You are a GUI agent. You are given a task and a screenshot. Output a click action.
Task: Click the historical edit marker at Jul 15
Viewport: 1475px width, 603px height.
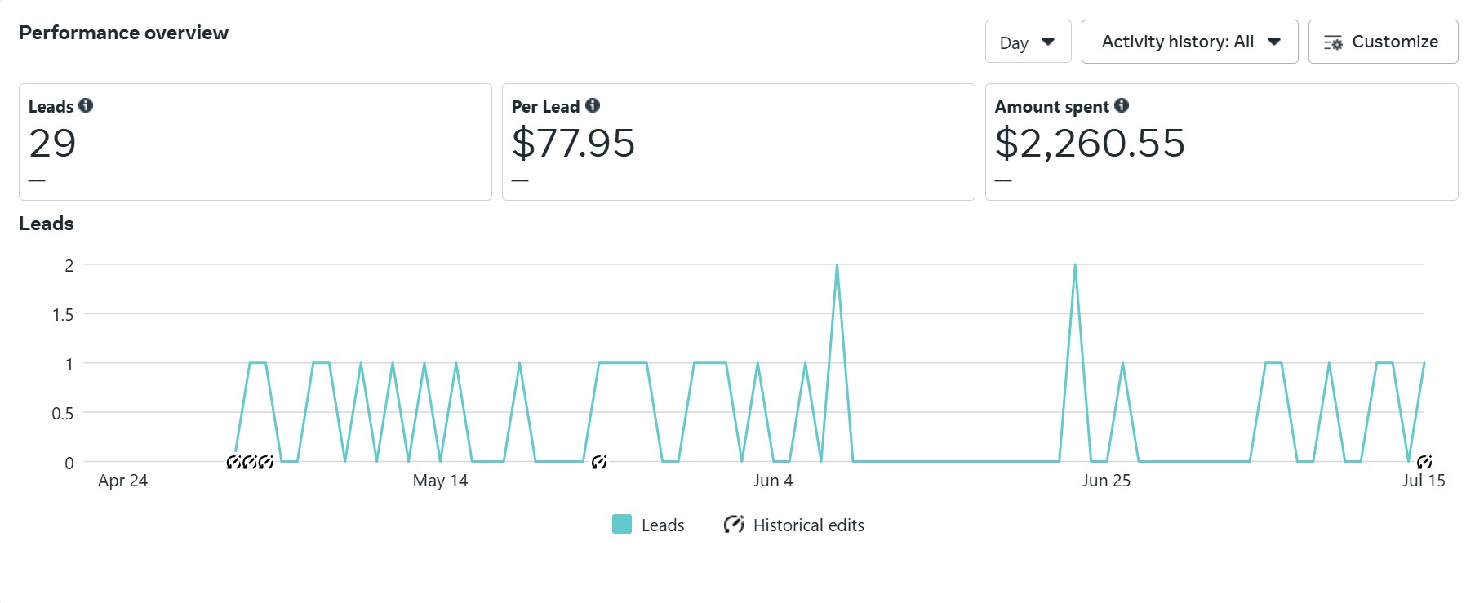(x=1424, y=463)
